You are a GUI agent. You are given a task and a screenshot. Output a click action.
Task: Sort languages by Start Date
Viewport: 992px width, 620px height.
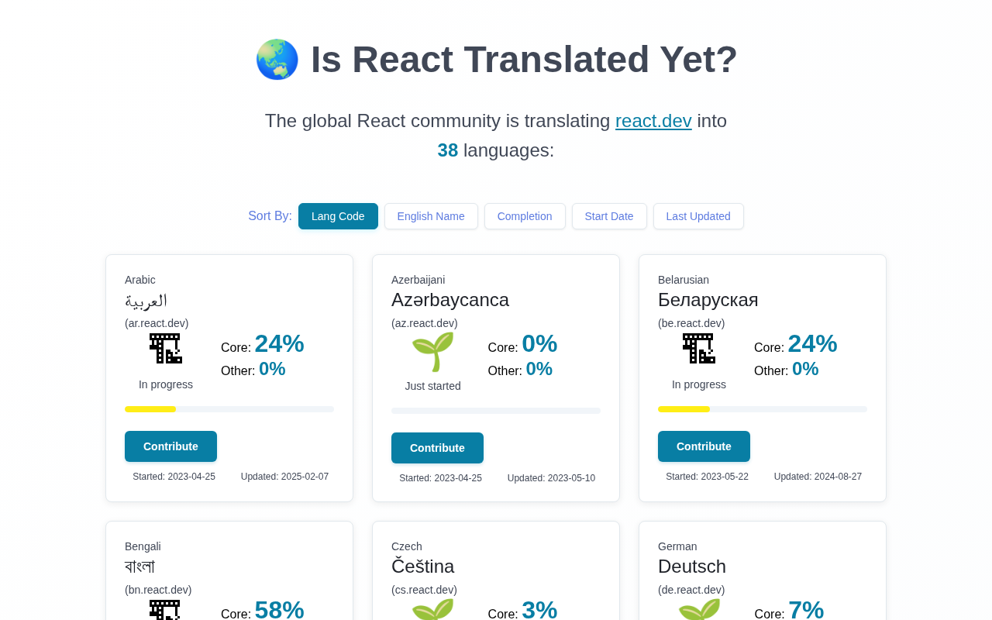pos(609,216)
